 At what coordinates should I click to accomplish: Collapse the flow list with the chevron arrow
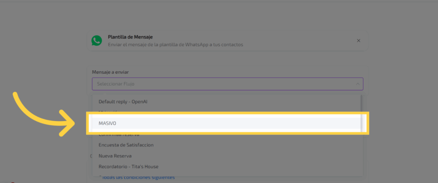(x=358, y=84)
